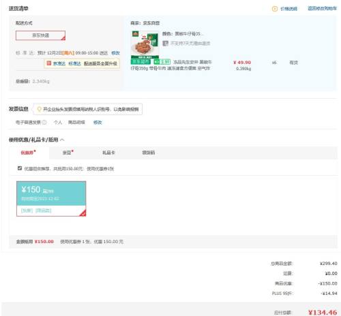Click the green 京东超市 badge
This screenshot has height=316, width=341.
(140, 62)
